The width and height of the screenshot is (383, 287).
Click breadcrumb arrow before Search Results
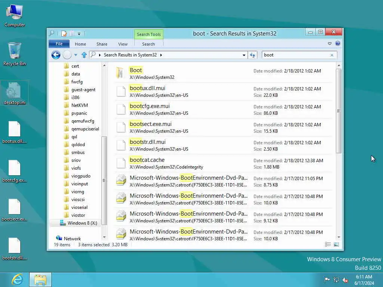click(99, 55)
